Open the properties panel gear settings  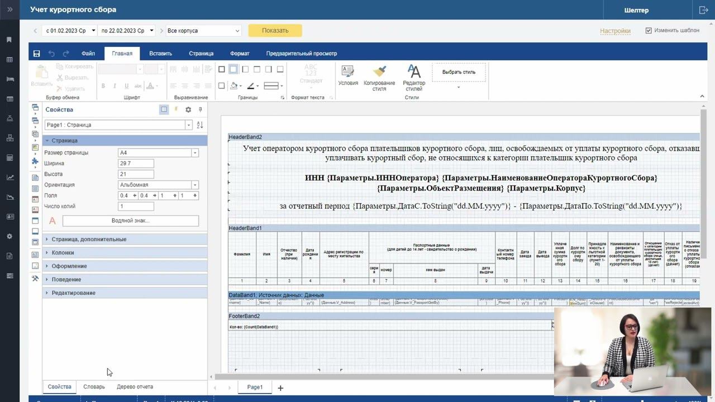(188, 109)
